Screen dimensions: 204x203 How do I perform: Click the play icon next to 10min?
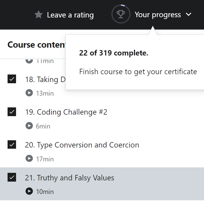click(29, 191)
